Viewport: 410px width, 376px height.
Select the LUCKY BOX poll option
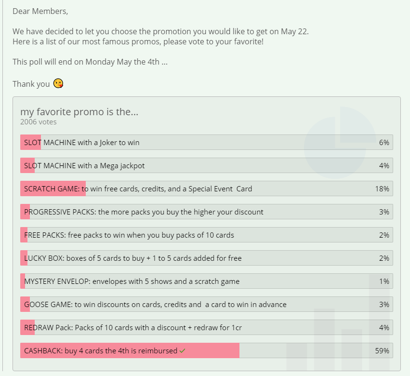[x=133, y=258]
